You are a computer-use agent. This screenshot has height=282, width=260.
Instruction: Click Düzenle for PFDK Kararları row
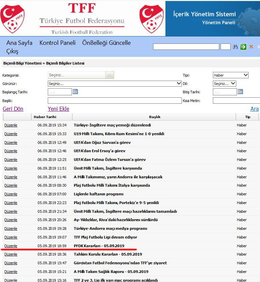[x=11, y=246]
